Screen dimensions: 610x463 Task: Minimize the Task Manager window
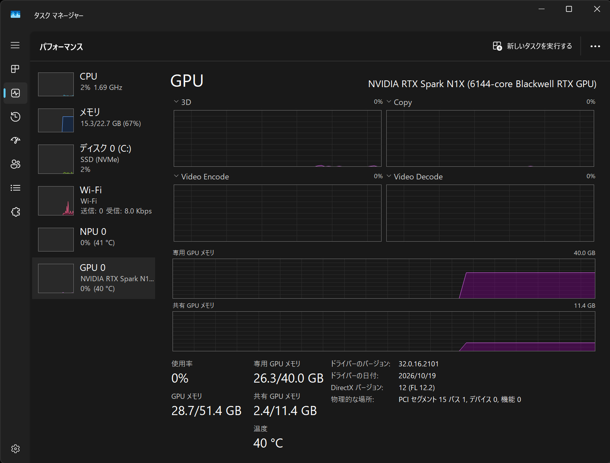point(542,9)
